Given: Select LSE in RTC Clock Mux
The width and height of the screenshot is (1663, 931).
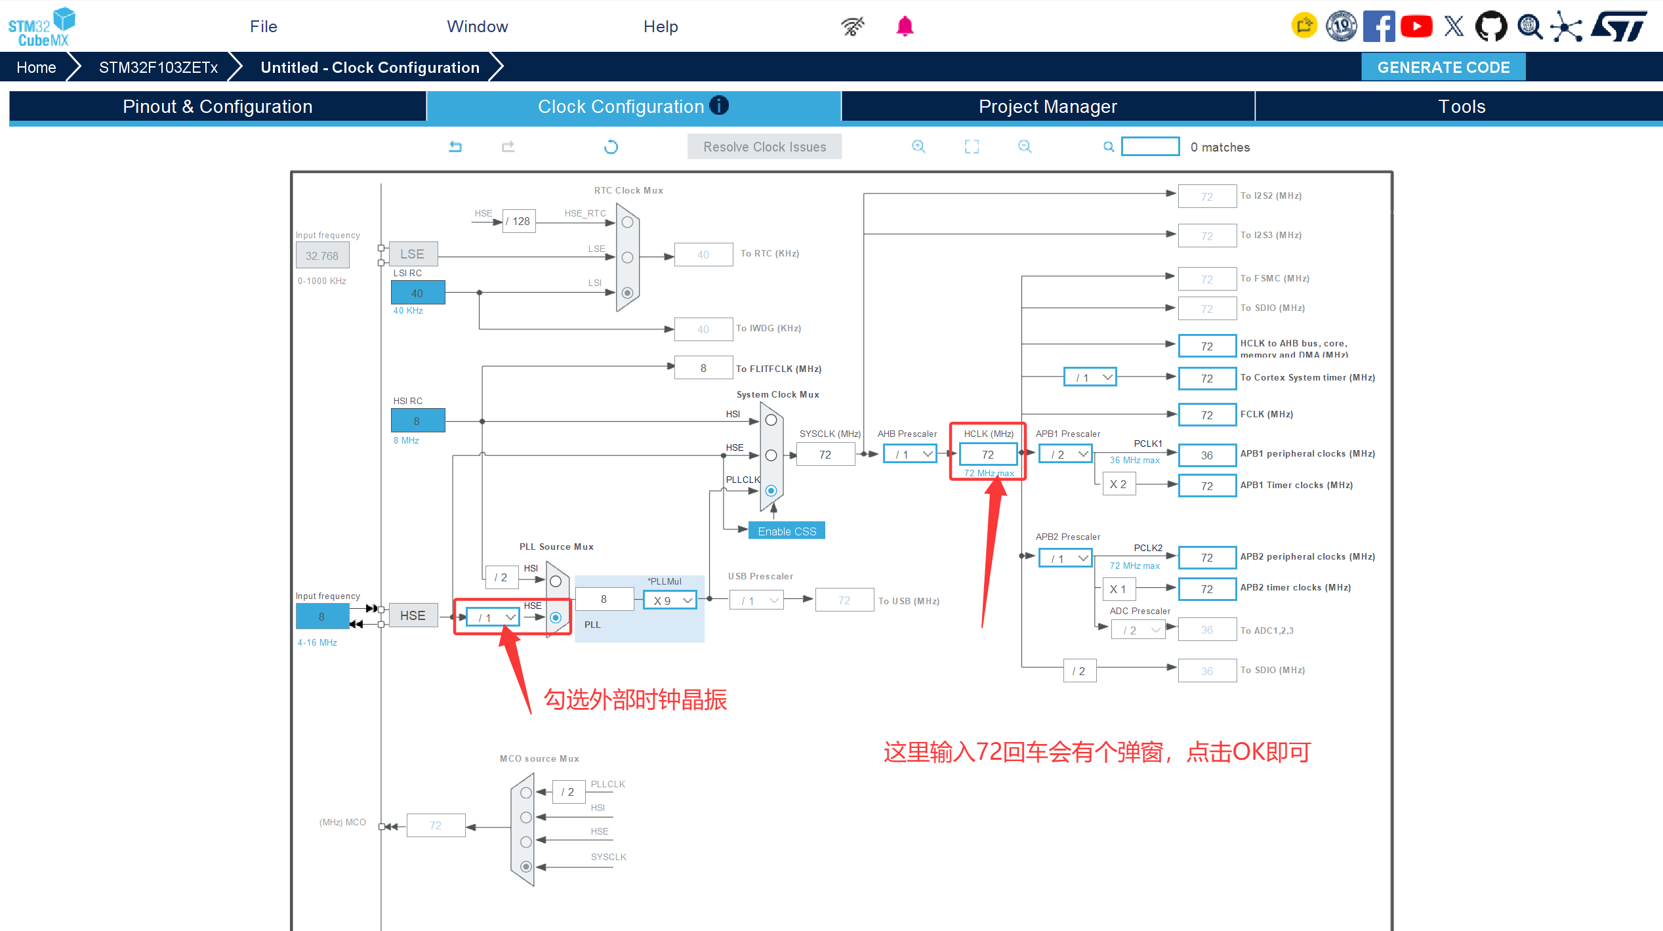Looking at the screenshot, I should click(627, 257).
